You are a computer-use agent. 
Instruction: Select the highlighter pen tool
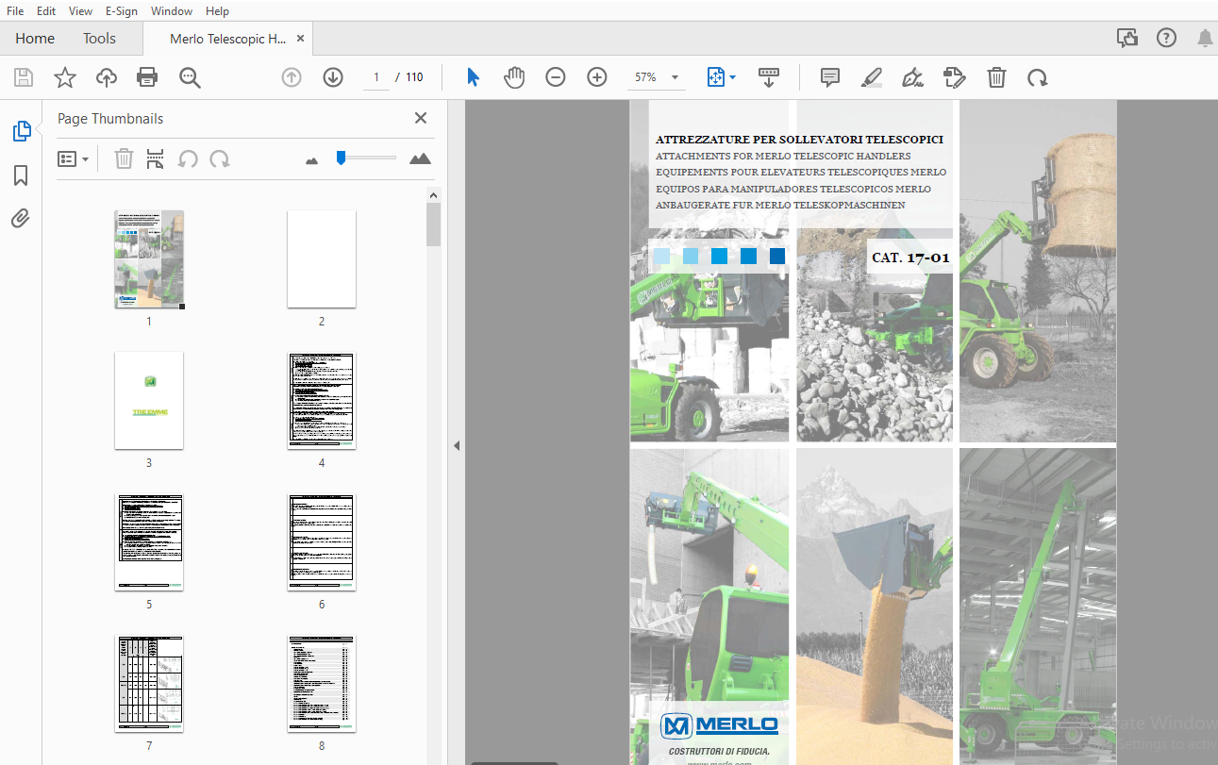pos(872,77)
